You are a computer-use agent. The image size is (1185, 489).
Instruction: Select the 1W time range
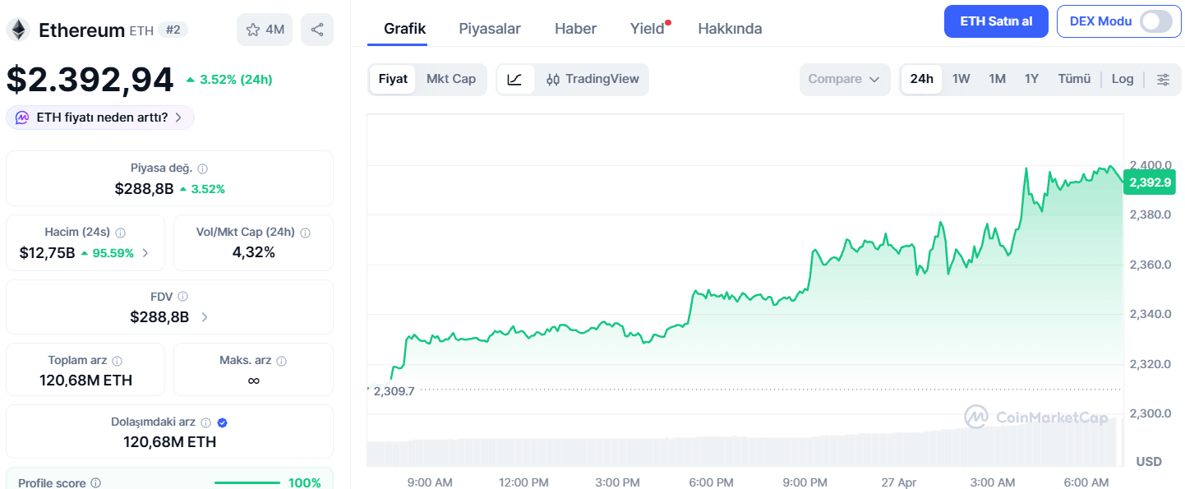tap(961, 79)
